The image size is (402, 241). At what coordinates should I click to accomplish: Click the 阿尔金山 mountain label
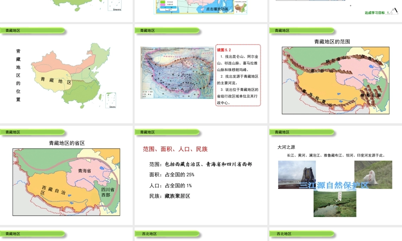point(336,59)
